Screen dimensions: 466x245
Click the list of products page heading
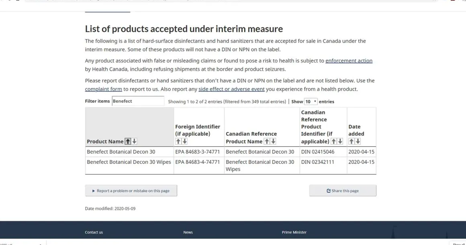point(184,29)
